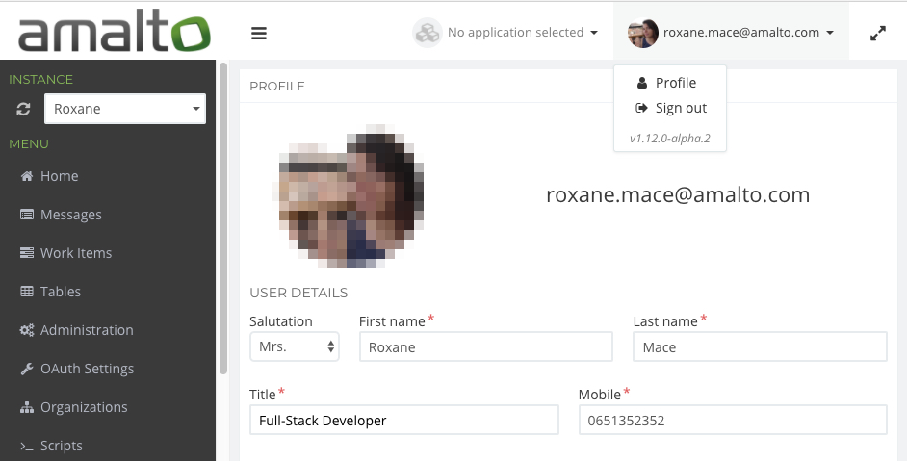
Task: Collapse the roxane.mace@amalto.com user menu
Action: click(732, 33)
